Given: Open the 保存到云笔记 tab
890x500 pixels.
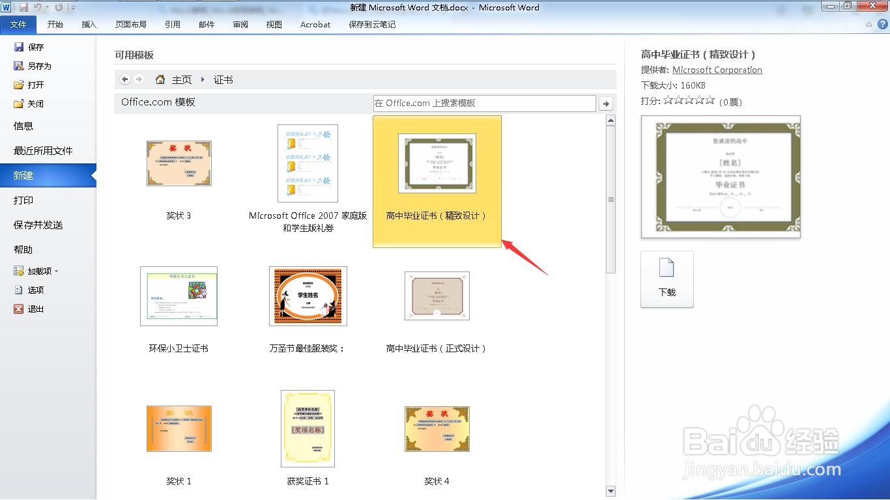Looking at the screenshot, I should pos(372,24).
